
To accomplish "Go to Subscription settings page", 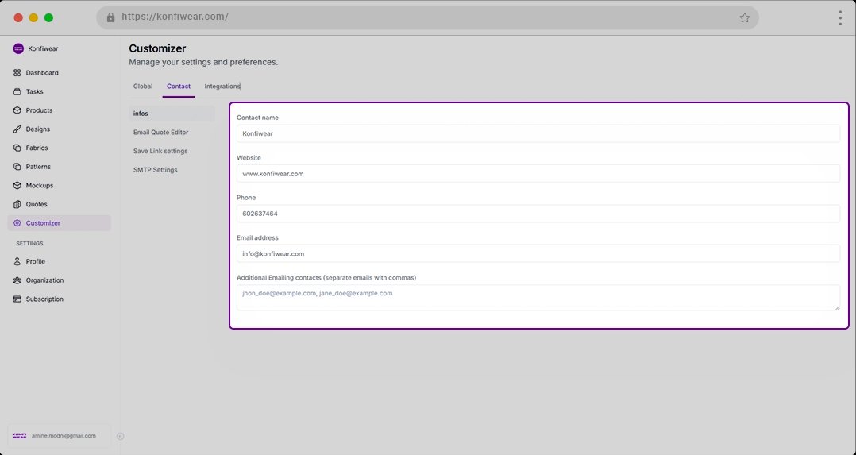I will 44,299.
